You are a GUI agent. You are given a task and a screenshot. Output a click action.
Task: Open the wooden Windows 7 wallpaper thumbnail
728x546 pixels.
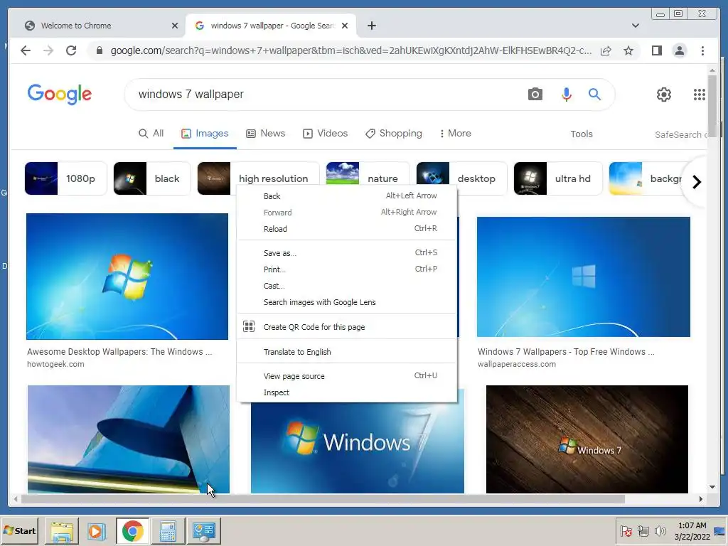pos(587,439)
